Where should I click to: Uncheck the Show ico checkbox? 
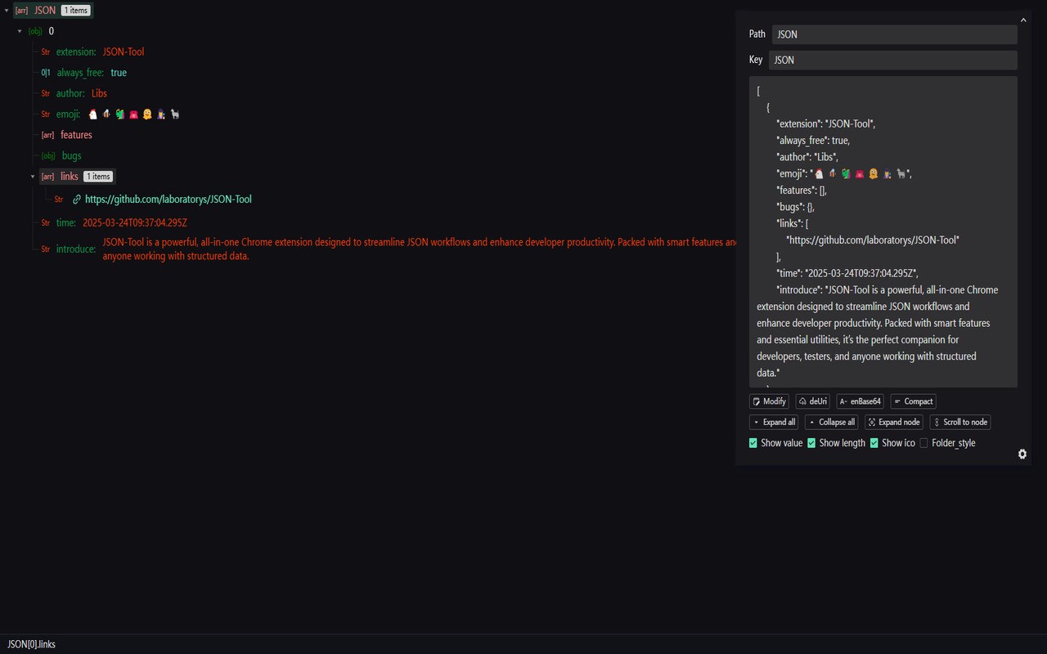[874, 443]
